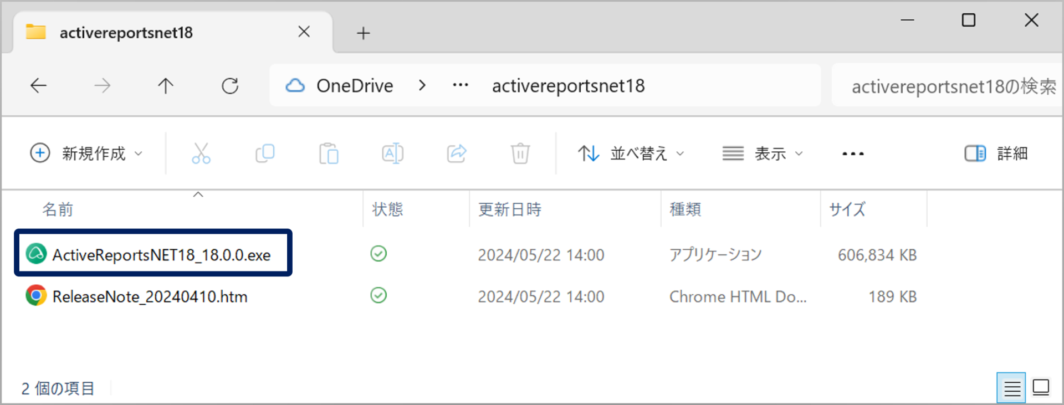This screenshot has width=1064, height=405.
Task: Click the 606,834 KB size value
Action: (x=877, y=255)
